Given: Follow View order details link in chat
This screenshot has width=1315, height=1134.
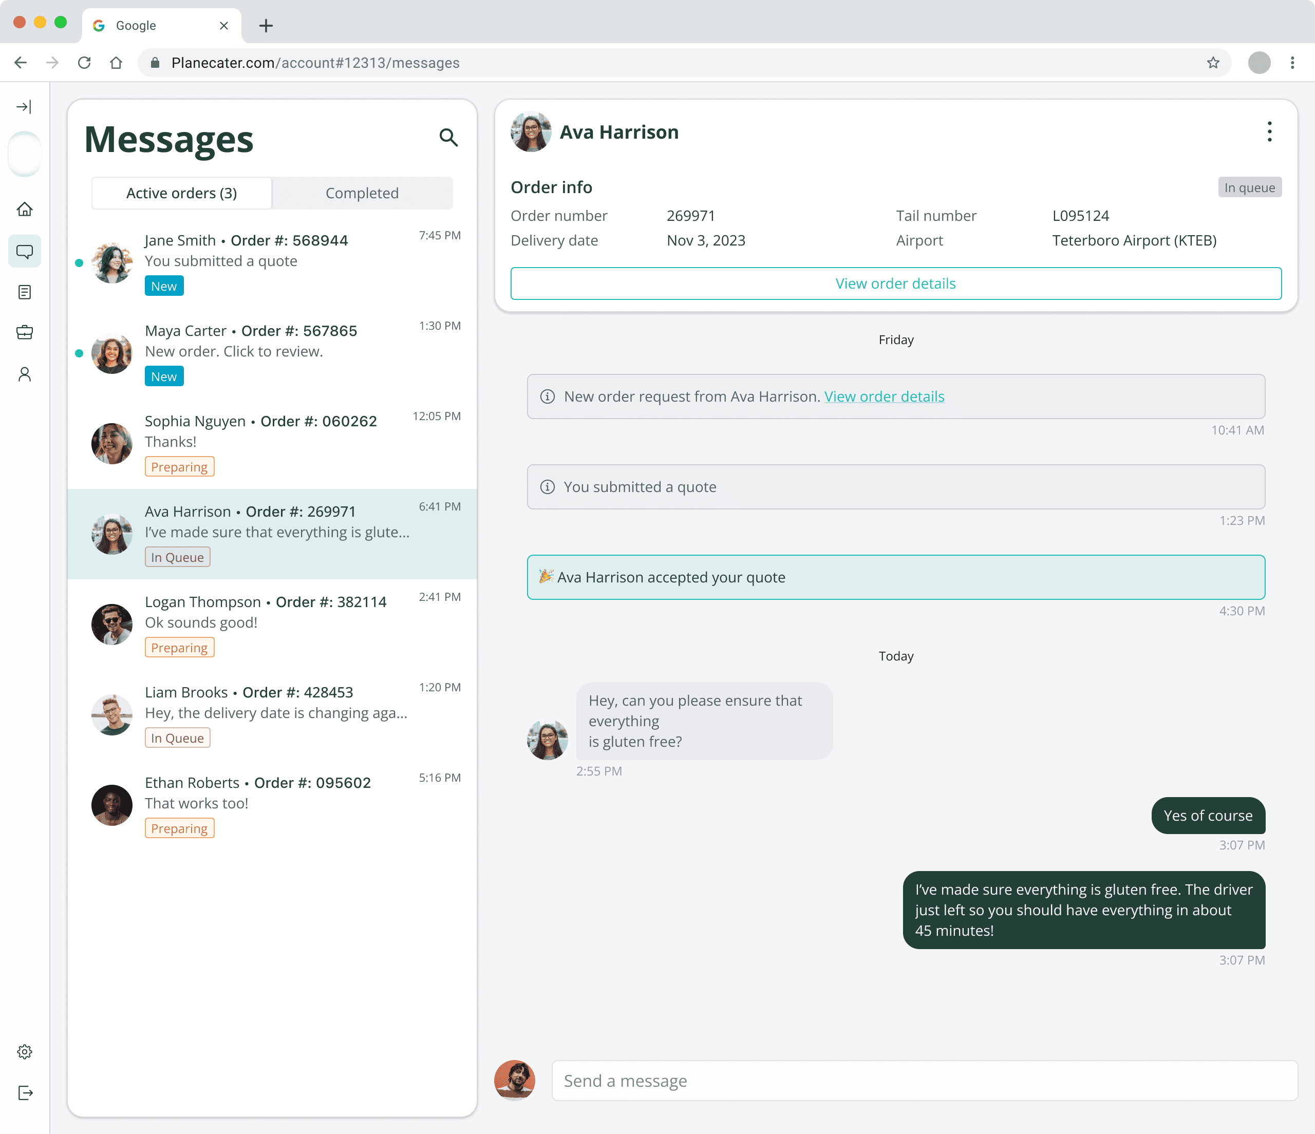Looking at the screenshot, I should point(884,396).
